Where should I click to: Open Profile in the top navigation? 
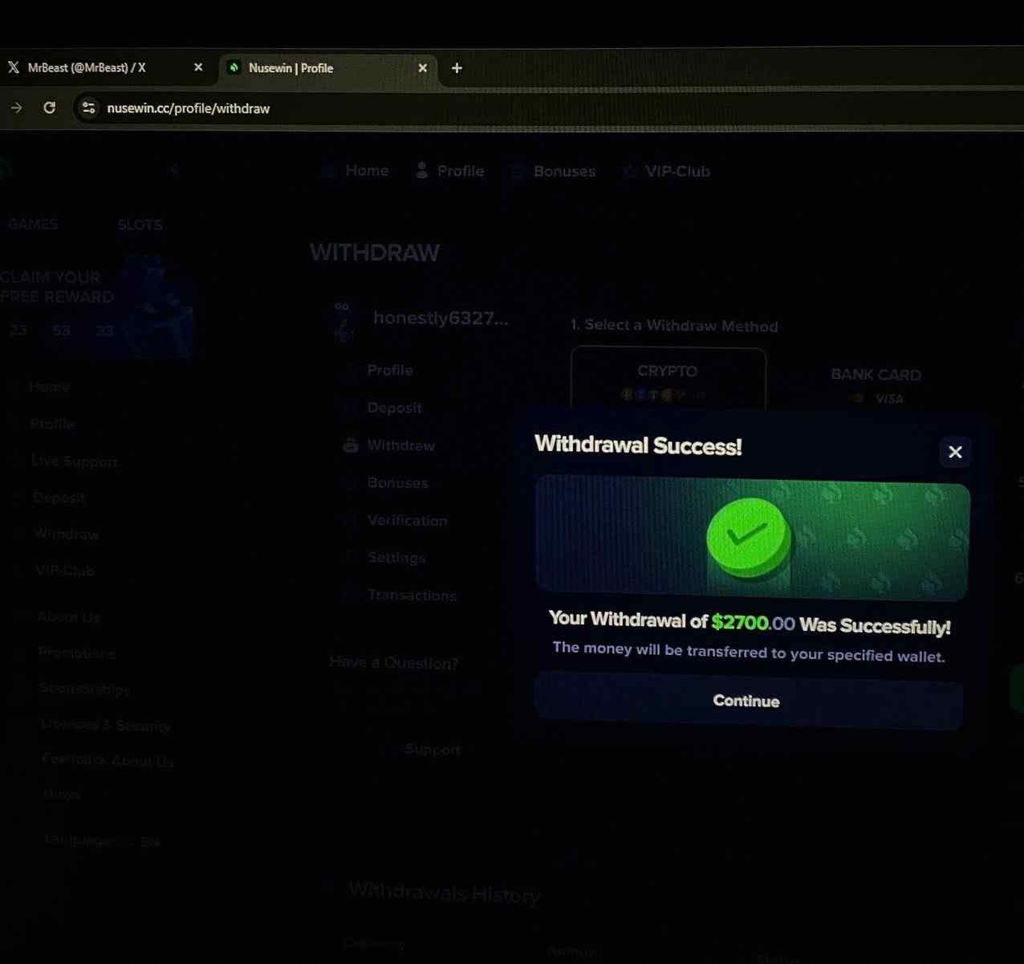(450, 171)
